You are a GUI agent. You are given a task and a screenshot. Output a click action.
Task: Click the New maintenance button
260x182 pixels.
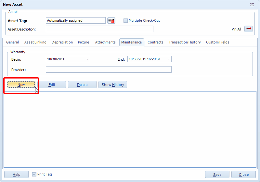coord(21,85)
